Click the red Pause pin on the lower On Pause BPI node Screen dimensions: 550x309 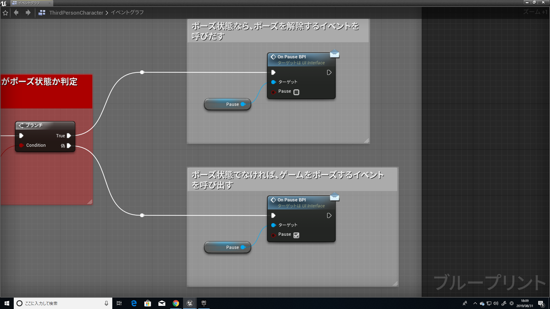coord(274,235)
